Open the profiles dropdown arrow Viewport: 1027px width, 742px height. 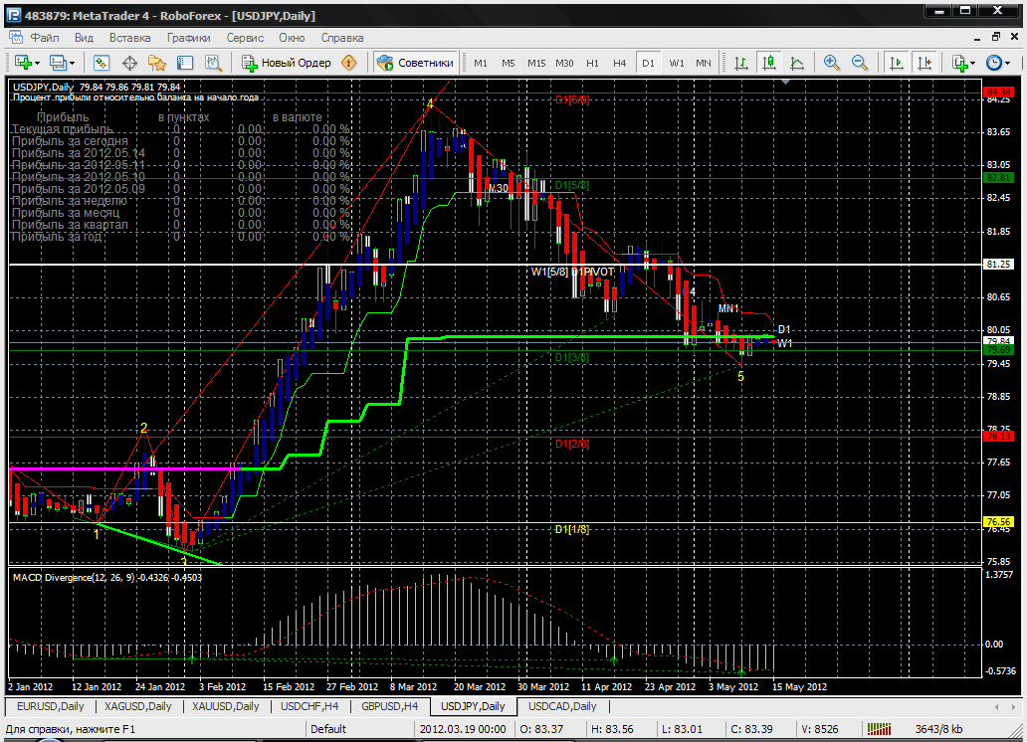73,63
